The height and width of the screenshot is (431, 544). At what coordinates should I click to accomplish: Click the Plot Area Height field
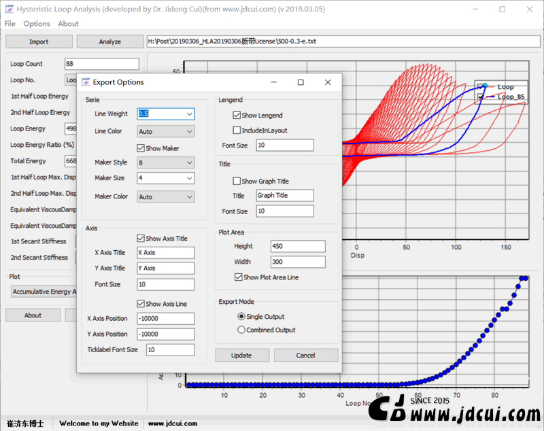tap(298, 246)
